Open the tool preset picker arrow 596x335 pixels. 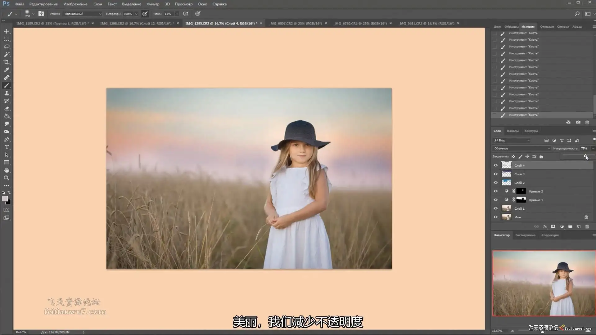coord(16,14)
